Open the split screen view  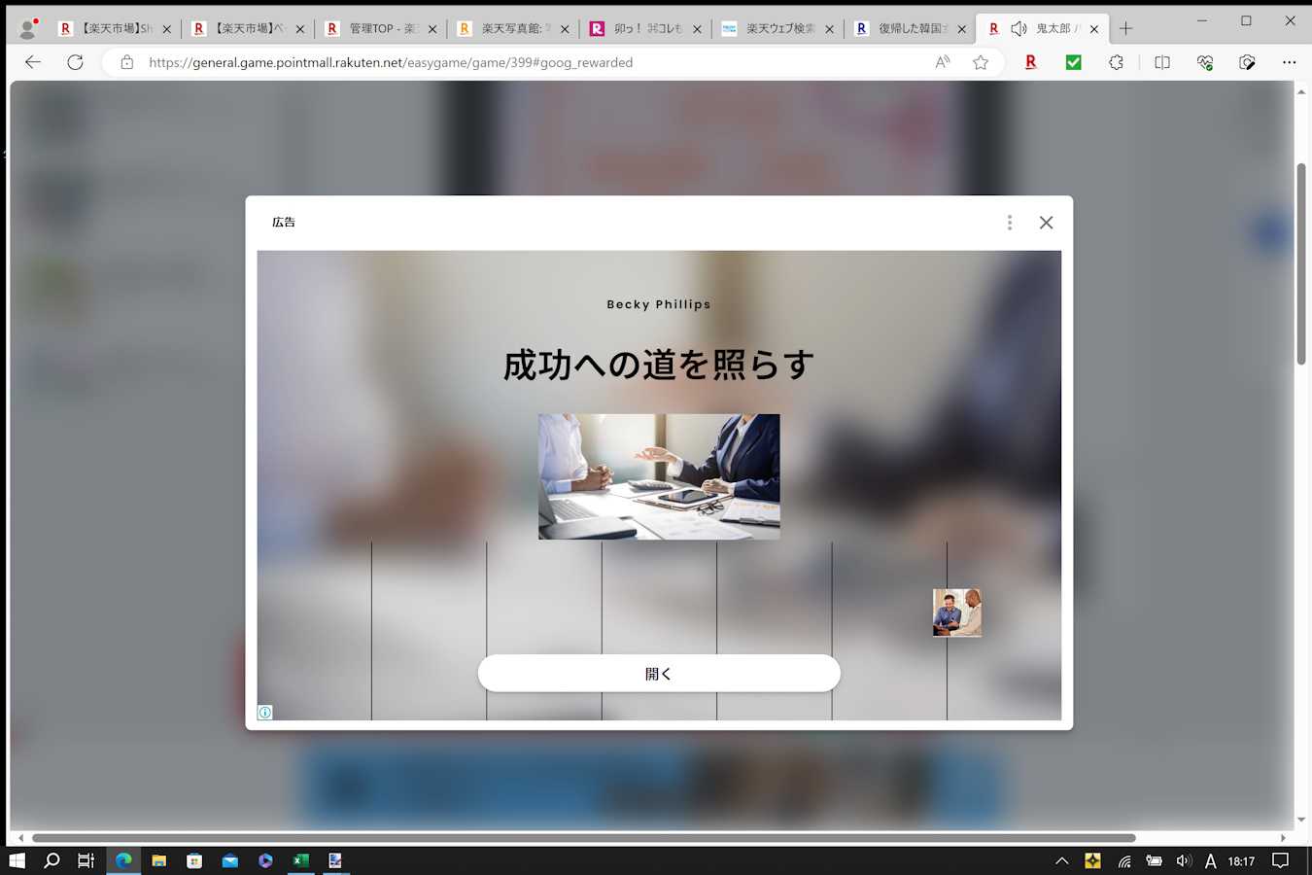click(1162, 62)
